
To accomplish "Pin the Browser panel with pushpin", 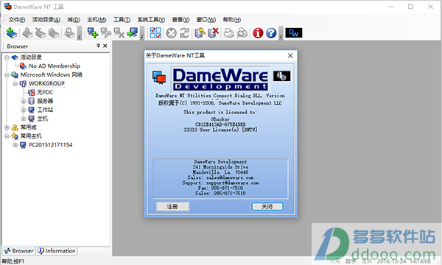I will coord(98,46).
